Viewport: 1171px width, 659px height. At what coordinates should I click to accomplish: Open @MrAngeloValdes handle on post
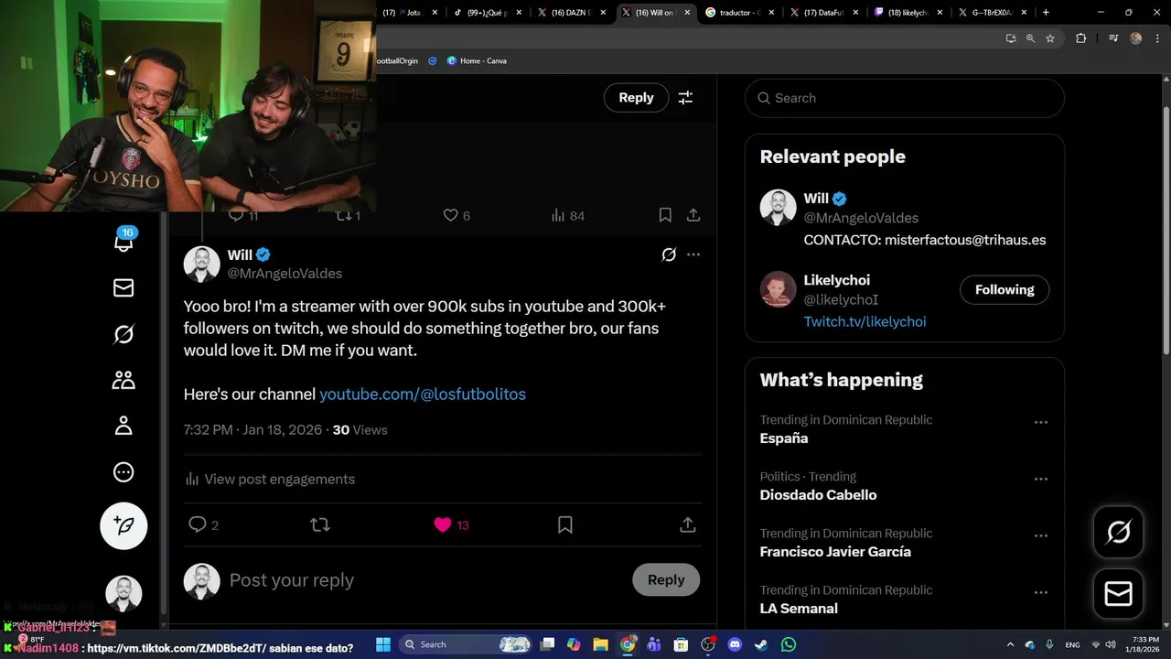(285, 274)
